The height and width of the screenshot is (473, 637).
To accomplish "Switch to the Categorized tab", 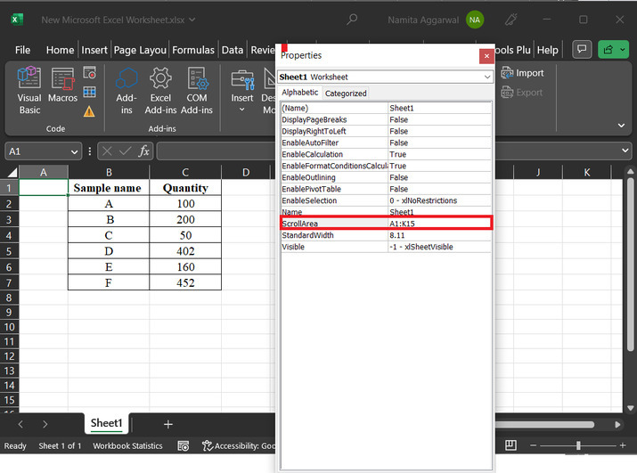I will point(346,93).
